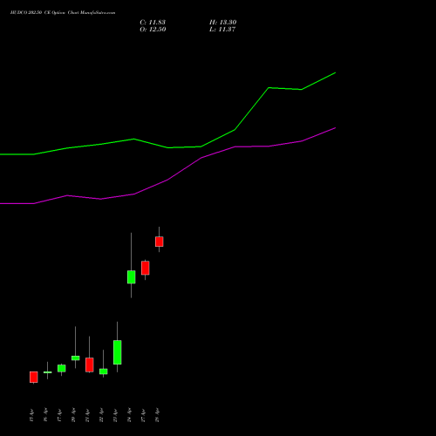Select the 21 Apr date label
The height and width of the screenshot is (436, 436).
pyautogui.click(x=87, y=415)
